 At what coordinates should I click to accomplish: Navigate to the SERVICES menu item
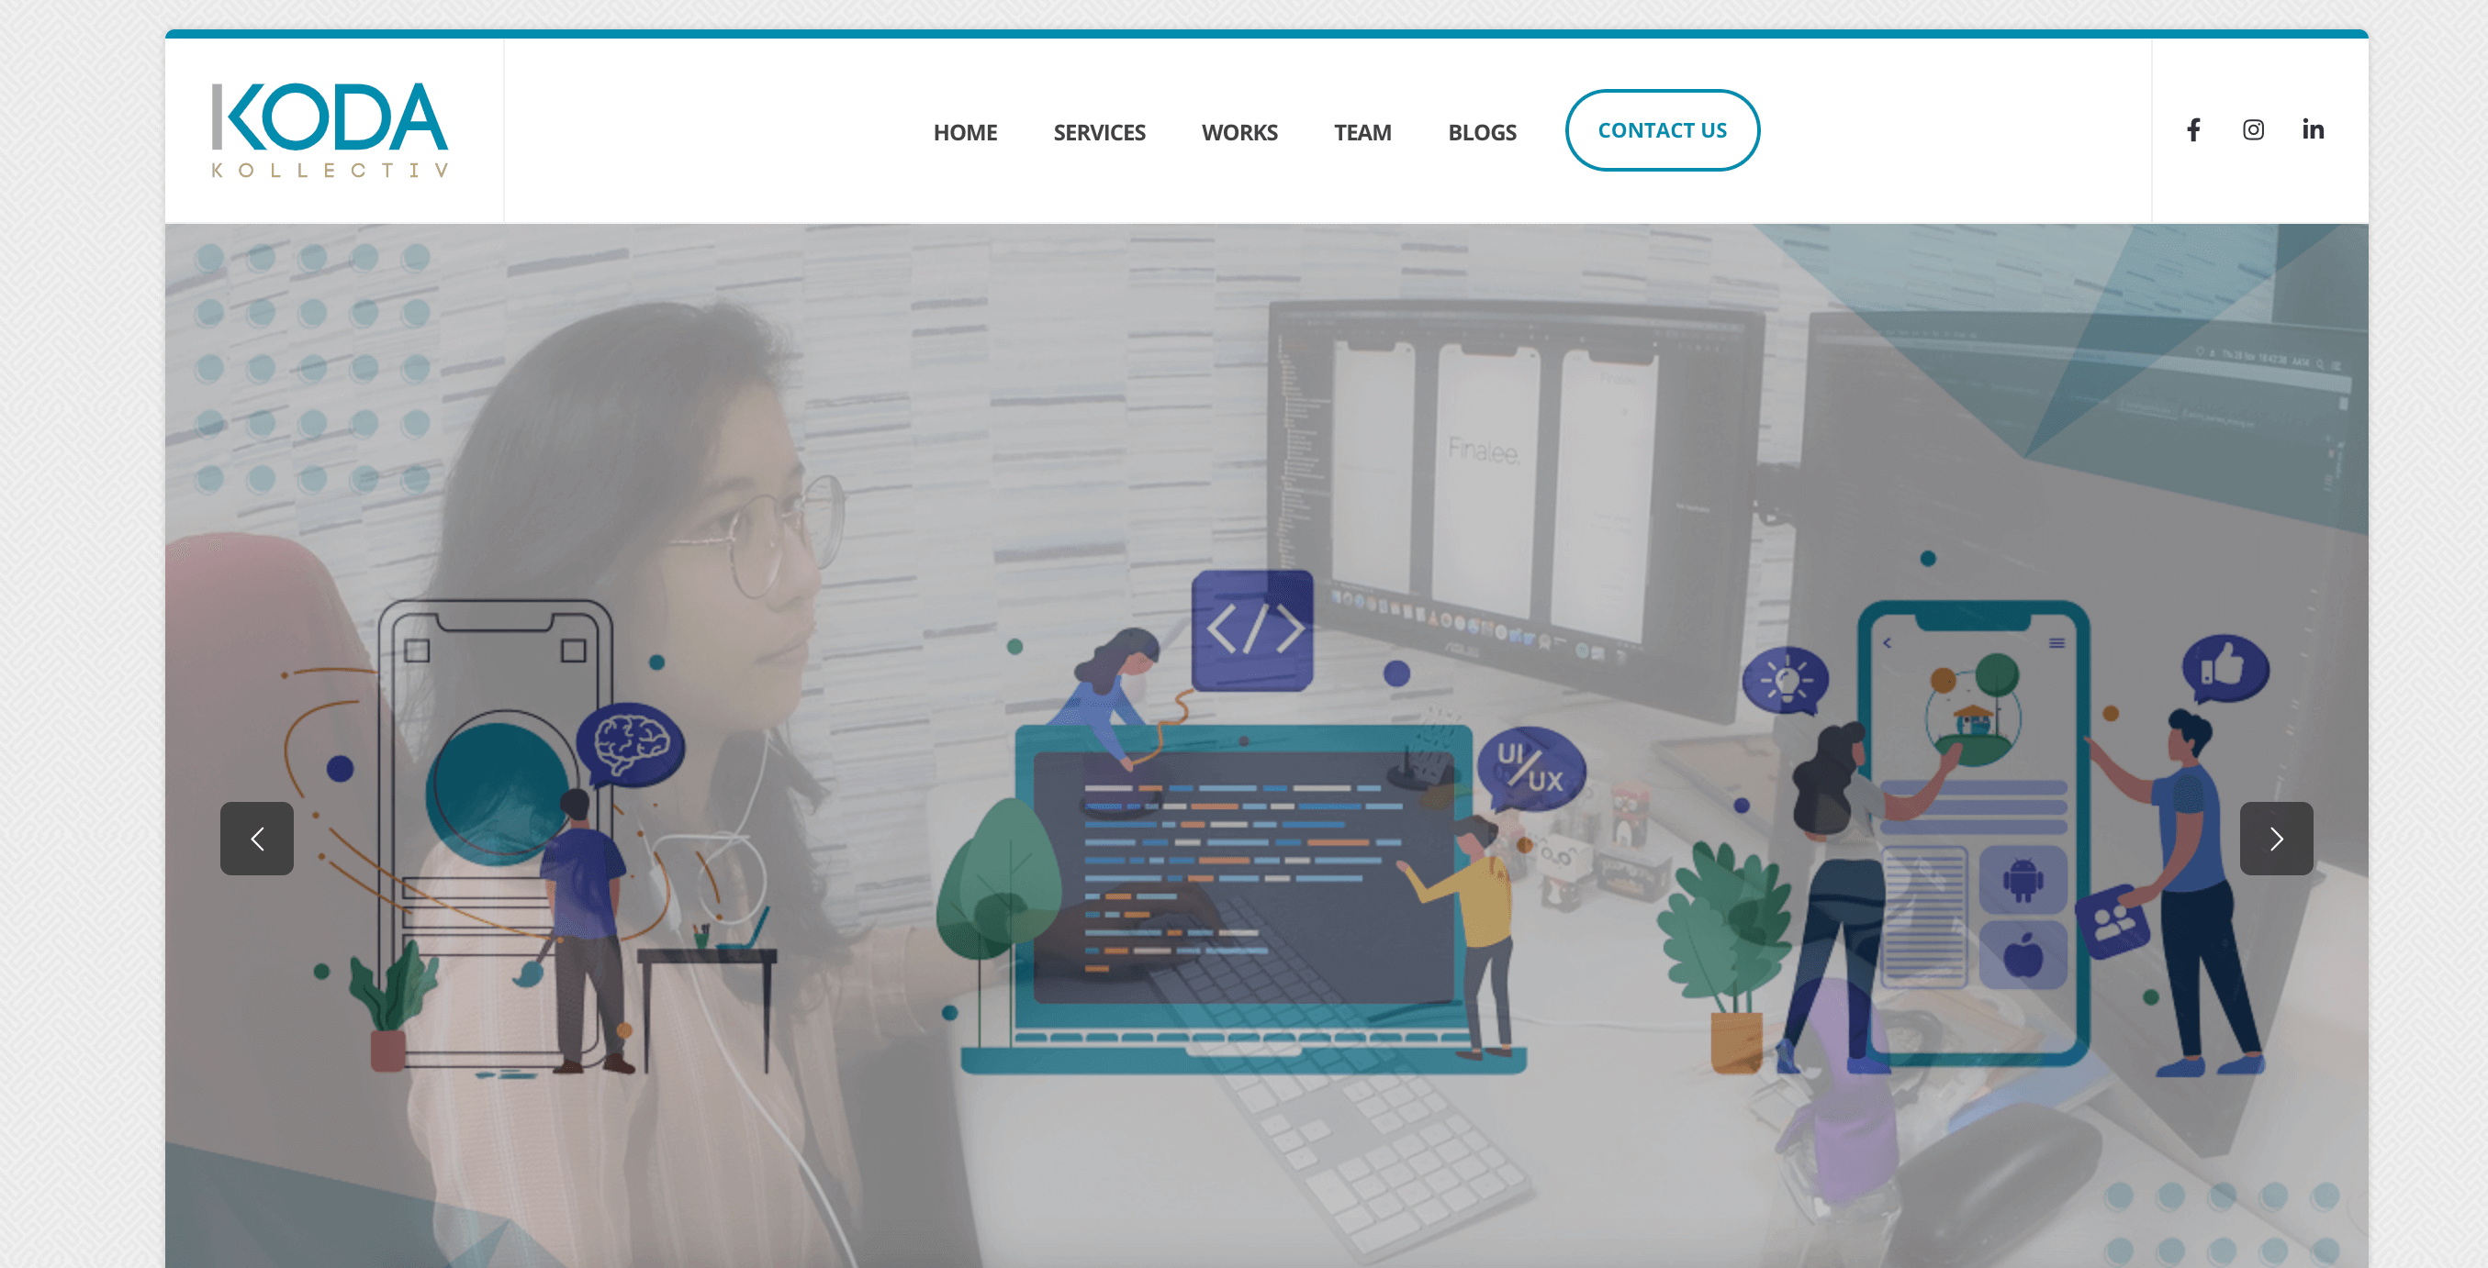(x=1098, y=131)
